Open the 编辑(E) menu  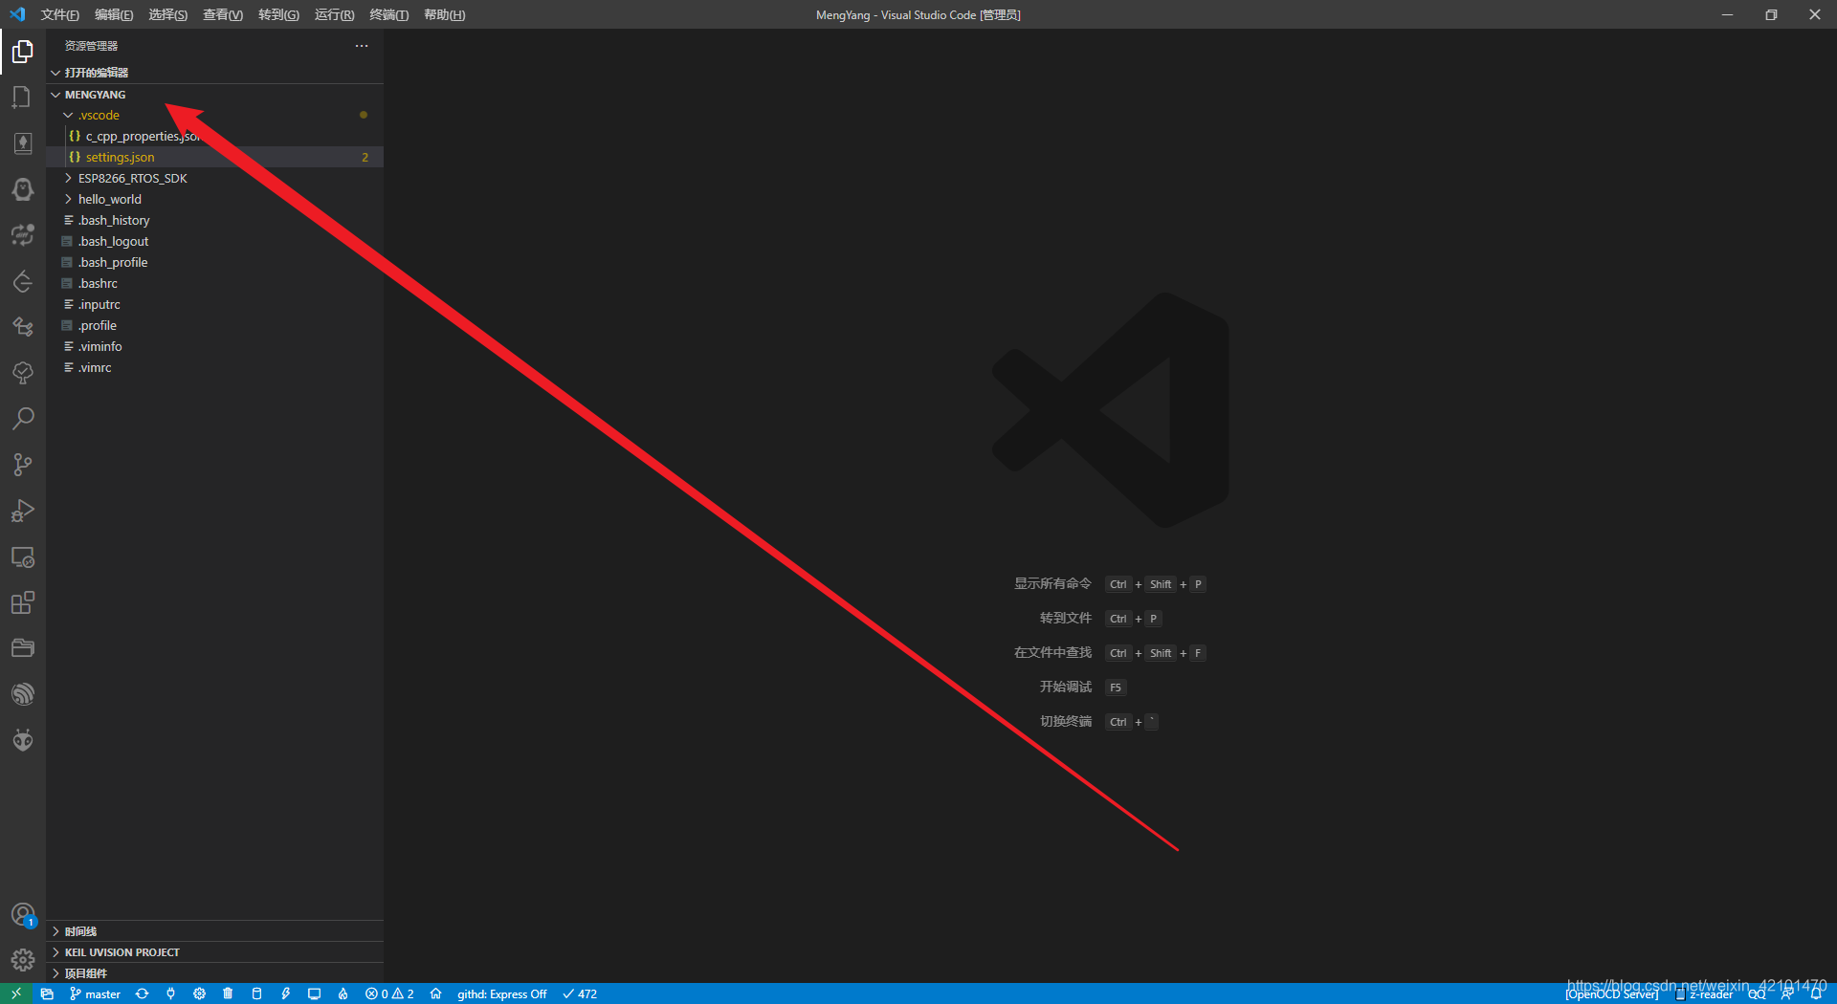[114, 14]
